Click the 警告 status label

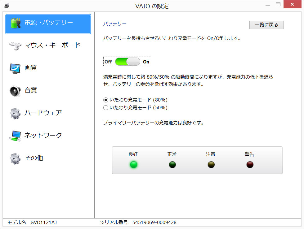tap(249, 154)
